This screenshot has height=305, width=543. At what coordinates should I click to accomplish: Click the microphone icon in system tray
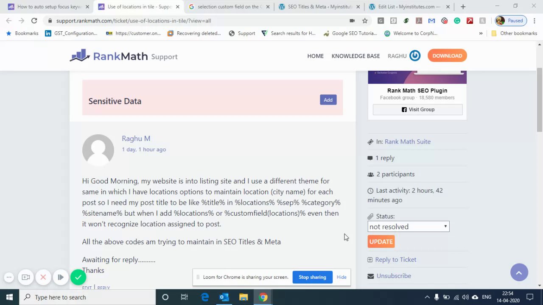437,297
